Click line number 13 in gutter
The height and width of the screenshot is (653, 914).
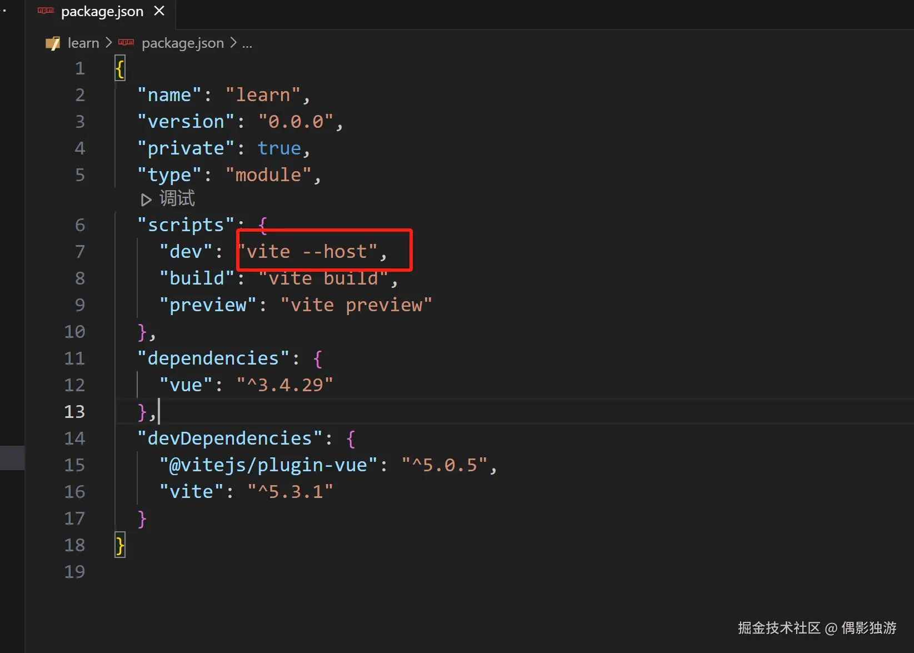coord(74,412)
